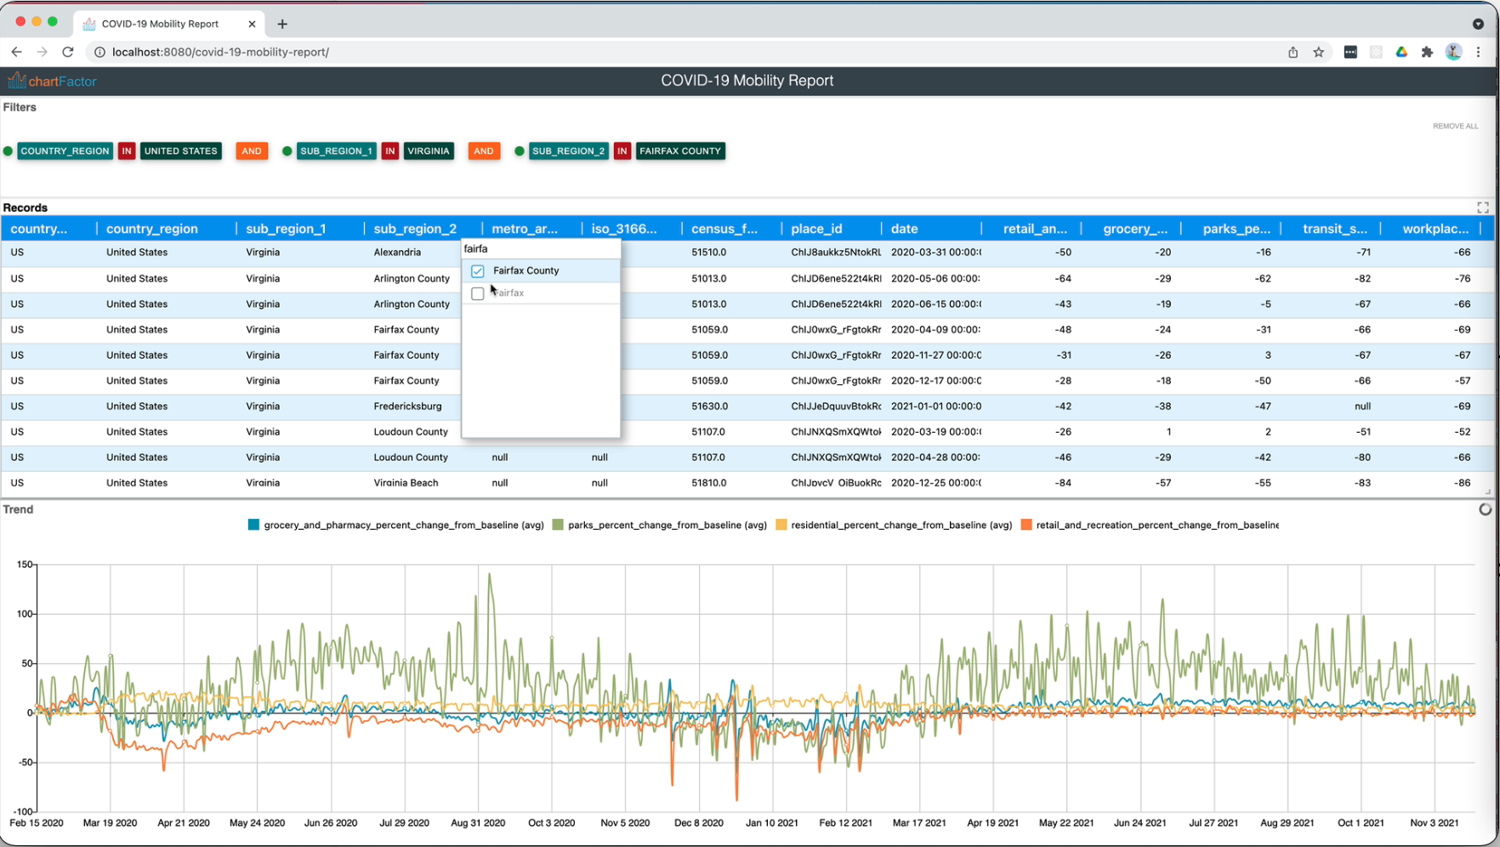Click the REMOVE ALL filters link

click(x=1455, y=126)
